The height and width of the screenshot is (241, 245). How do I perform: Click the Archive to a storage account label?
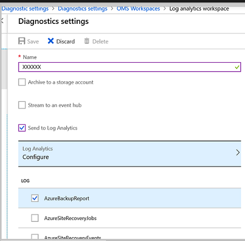[x=61, y=82]
